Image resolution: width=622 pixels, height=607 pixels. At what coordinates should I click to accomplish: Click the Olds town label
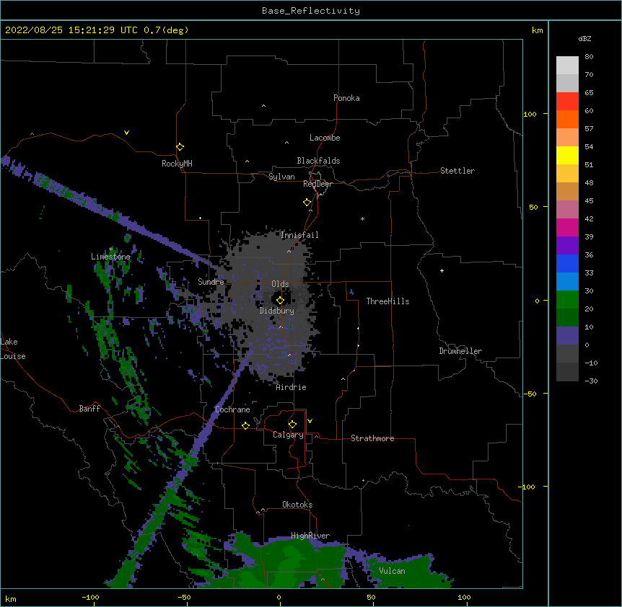click(x=280, y=284)
